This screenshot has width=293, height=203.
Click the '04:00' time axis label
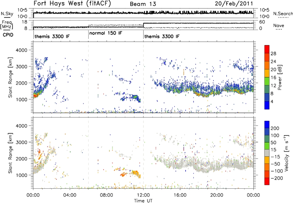(70, 195)
